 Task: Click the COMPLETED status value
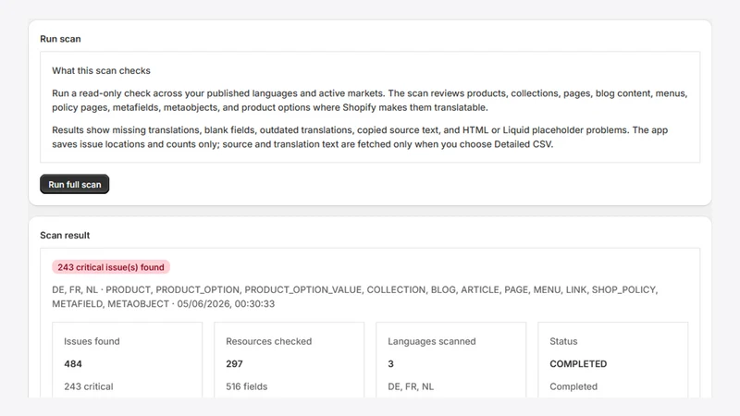pyautogui.click(x=578, y=364)
